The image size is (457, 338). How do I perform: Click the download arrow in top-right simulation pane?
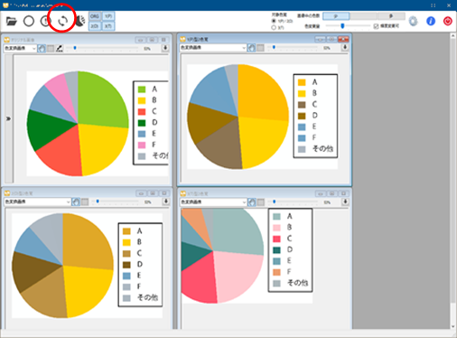click(345, 48)
